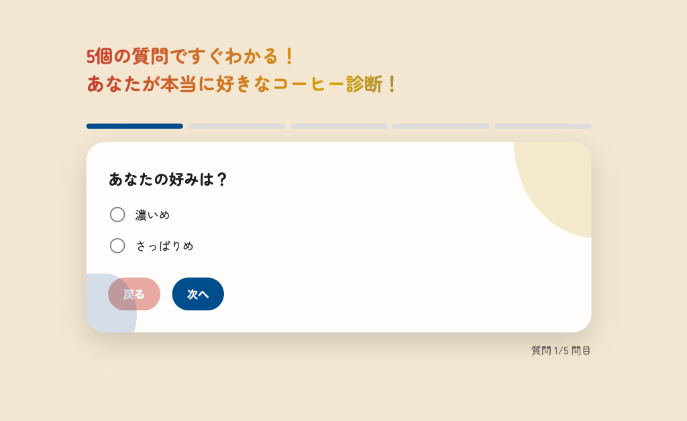Click the first filled progress bar segment
The width and height of the screenshot is (687, 421).
[134, 126]
